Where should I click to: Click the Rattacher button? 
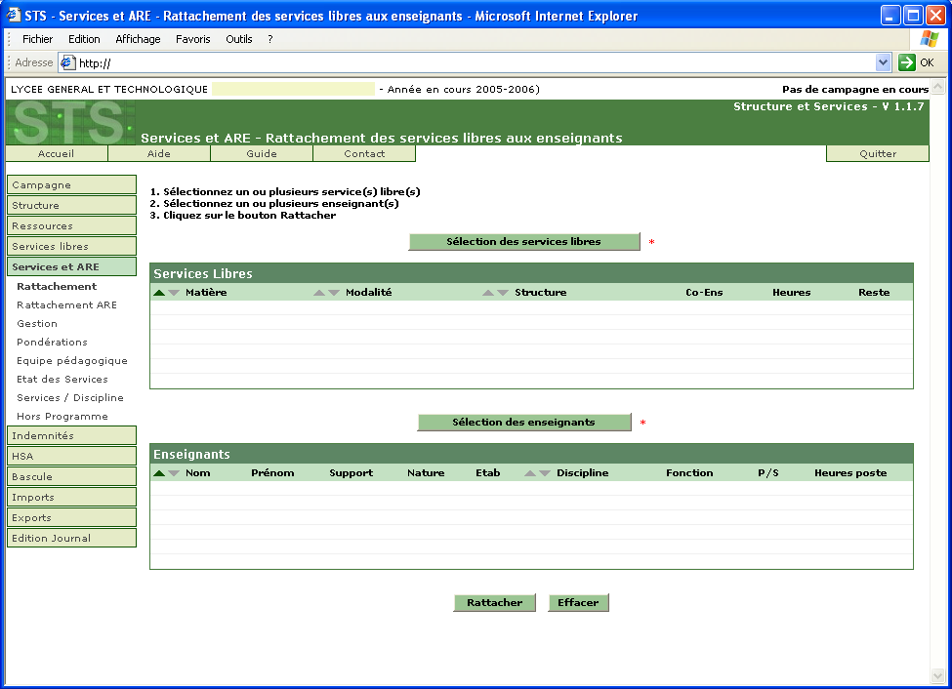pos(495,603)
